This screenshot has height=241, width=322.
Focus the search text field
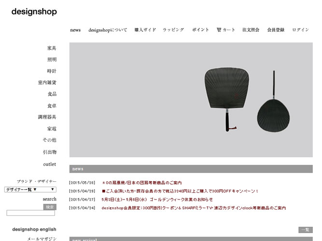pos(30,213)
